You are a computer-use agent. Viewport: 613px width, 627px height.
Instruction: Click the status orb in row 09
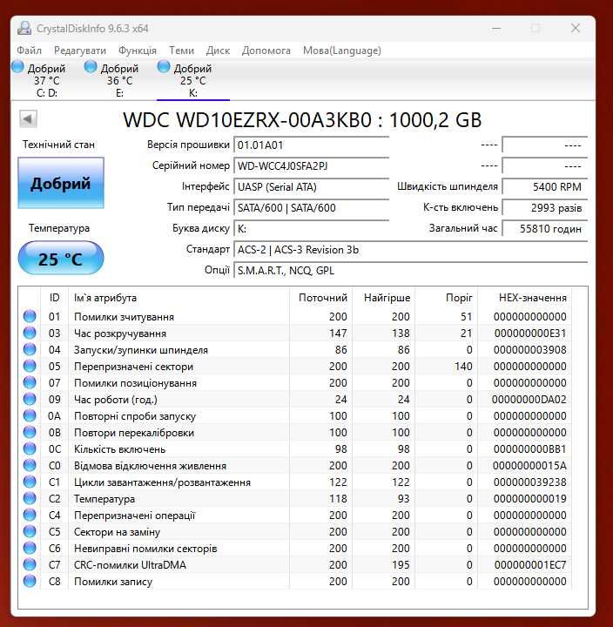30,399
